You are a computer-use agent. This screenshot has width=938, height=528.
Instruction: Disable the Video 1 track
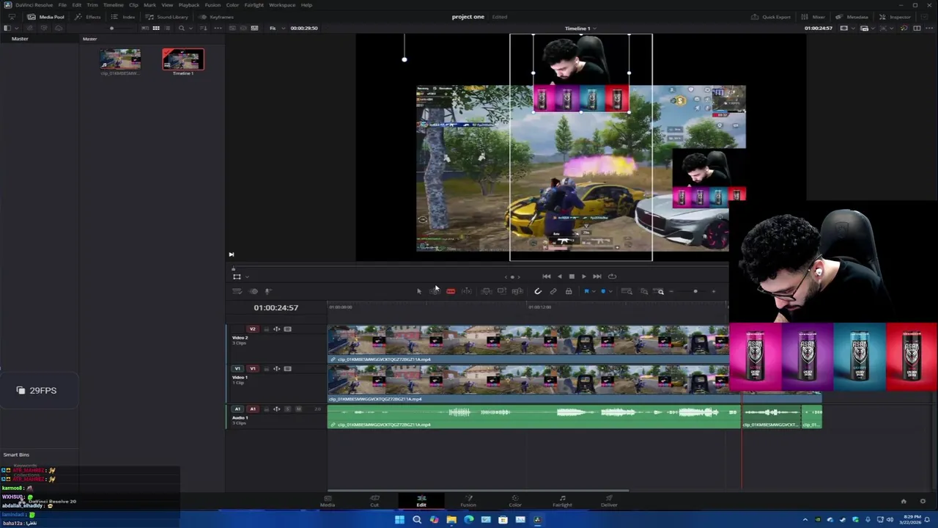[287, 369]
